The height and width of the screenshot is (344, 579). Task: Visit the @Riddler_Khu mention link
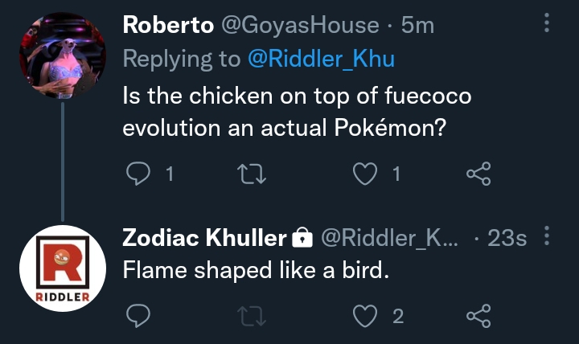click(320, 59)
